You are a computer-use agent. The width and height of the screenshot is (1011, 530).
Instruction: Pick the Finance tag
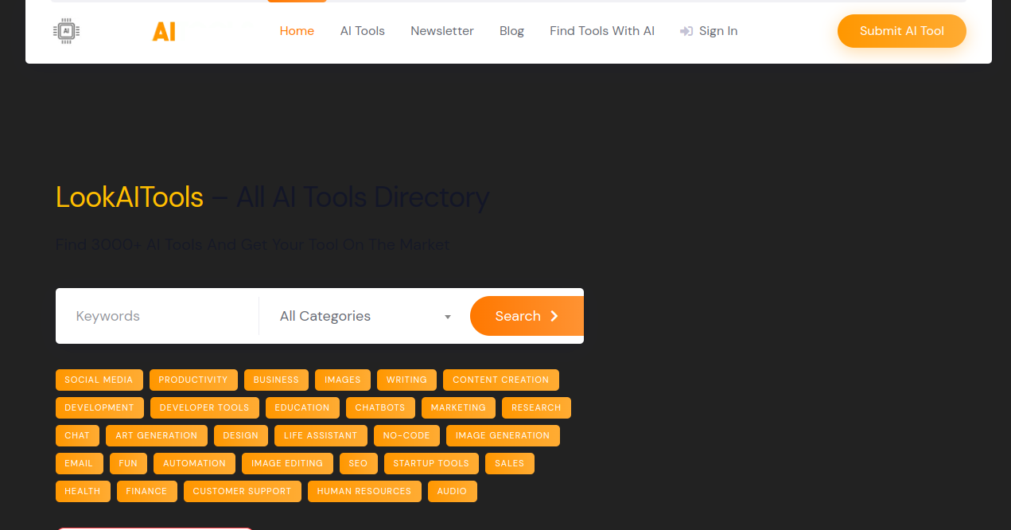pyautogui.click(x=147, y=491)
